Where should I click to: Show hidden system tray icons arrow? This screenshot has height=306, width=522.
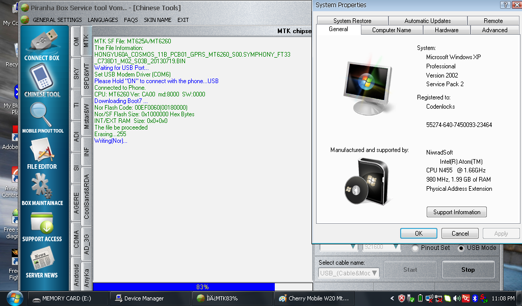pyautogui.click(x=392, y=298)
